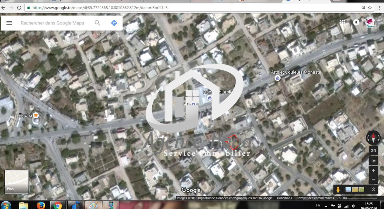Switch to the Plan map view
Screen dimensions: 384x209
coord(17,182)
